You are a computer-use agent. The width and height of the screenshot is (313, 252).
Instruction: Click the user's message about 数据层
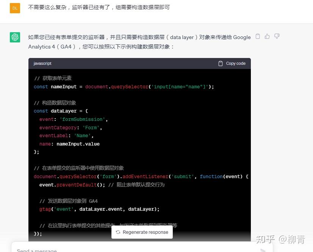point(99,8)
